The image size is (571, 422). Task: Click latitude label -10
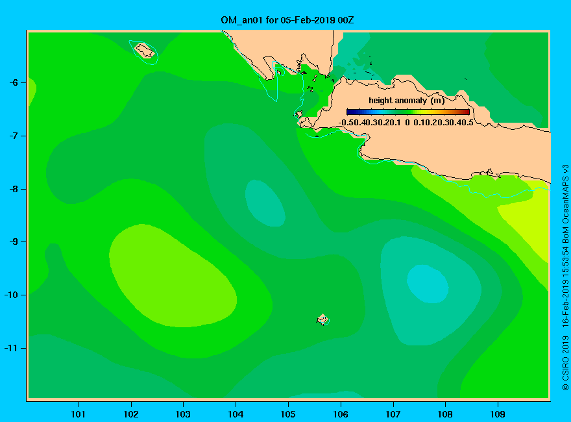tap(11, 295)
